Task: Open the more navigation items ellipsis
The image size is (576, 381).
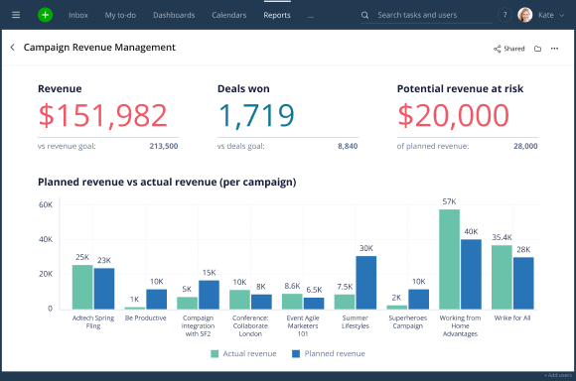Action: 311,16
